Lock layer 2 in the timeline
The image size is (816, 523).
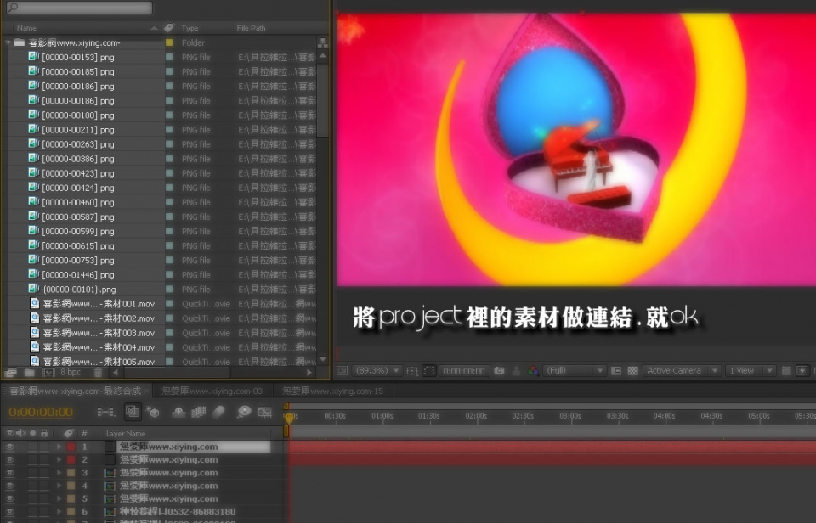coord(45,458)
